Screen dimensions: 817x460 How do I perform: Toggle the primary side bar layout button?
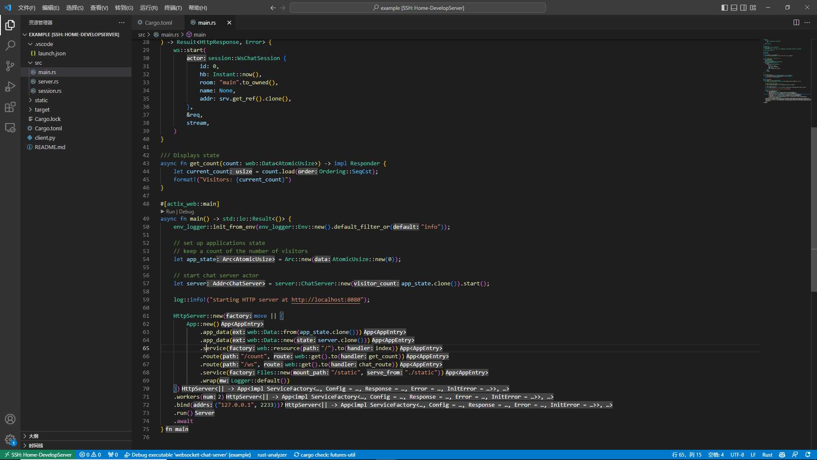point(725,8)
